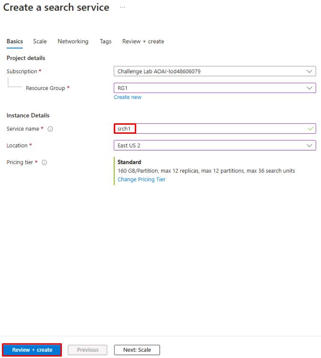Click the Next: Scale button

pos(137,350)
